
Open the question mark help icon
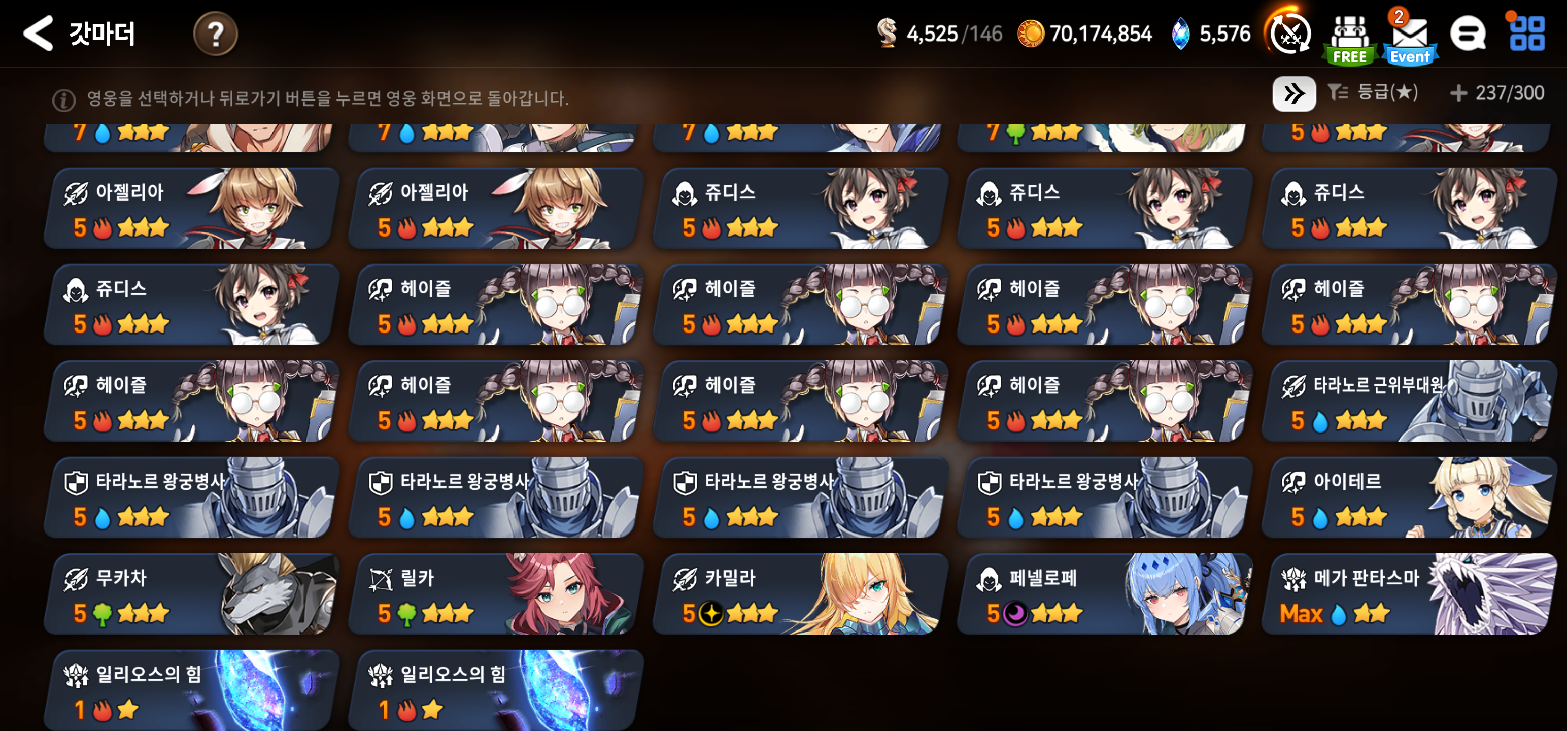[215, 34]
